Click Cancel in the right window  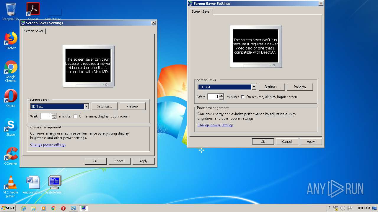(x=287, y=142)
